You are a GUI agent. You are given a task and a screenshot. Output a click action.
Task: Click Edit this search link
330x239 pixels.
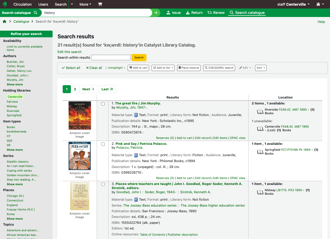tap(70, 52)
